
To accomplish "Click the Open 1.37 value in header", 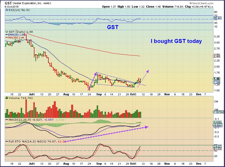I will click(109, 7).
